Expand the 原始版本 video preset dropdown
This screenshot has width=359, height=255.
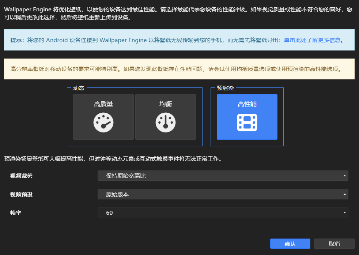click(222, 194)
